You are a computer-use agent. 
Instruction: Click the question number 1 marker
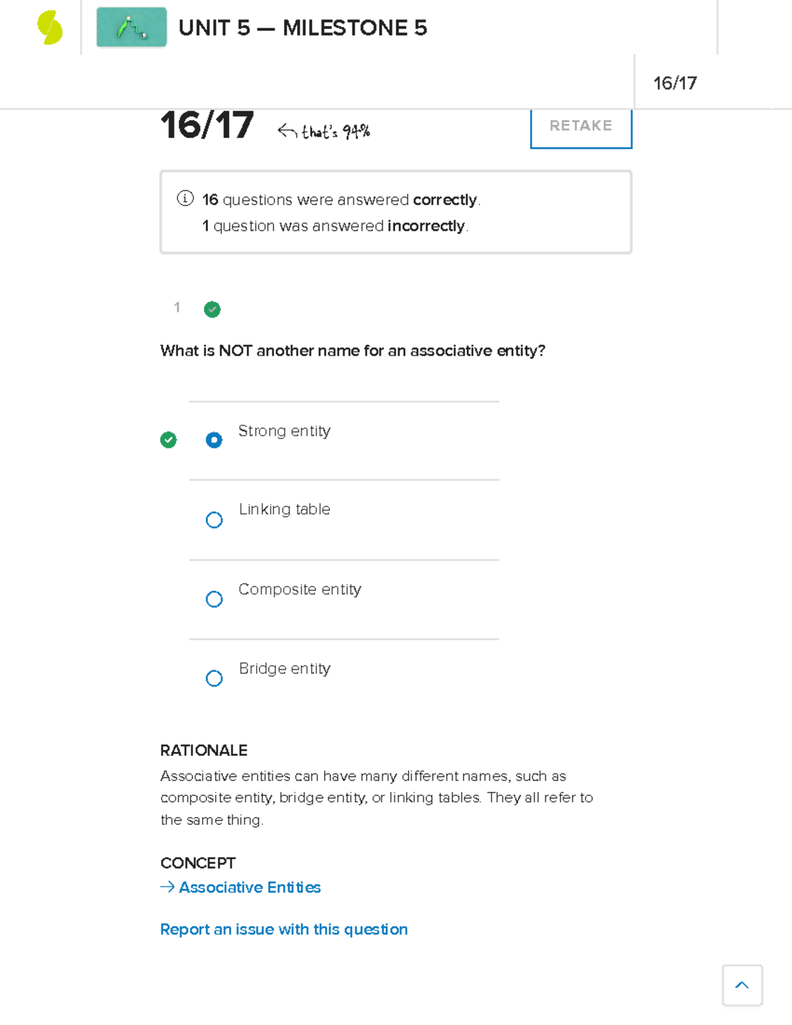tap(177, 308)
